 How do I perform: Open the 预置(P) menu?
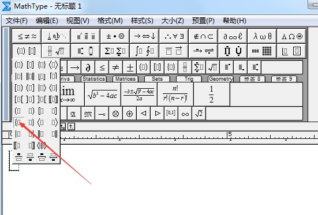(x=203, y=21)
